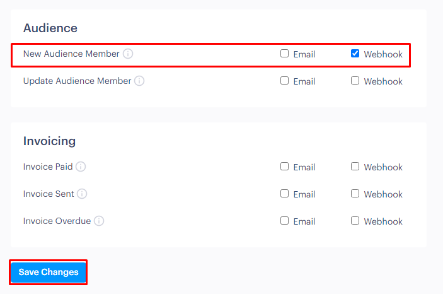Uncheck Webhook for New Audience Member
The image size is (443, 294).
pos(355,54)
